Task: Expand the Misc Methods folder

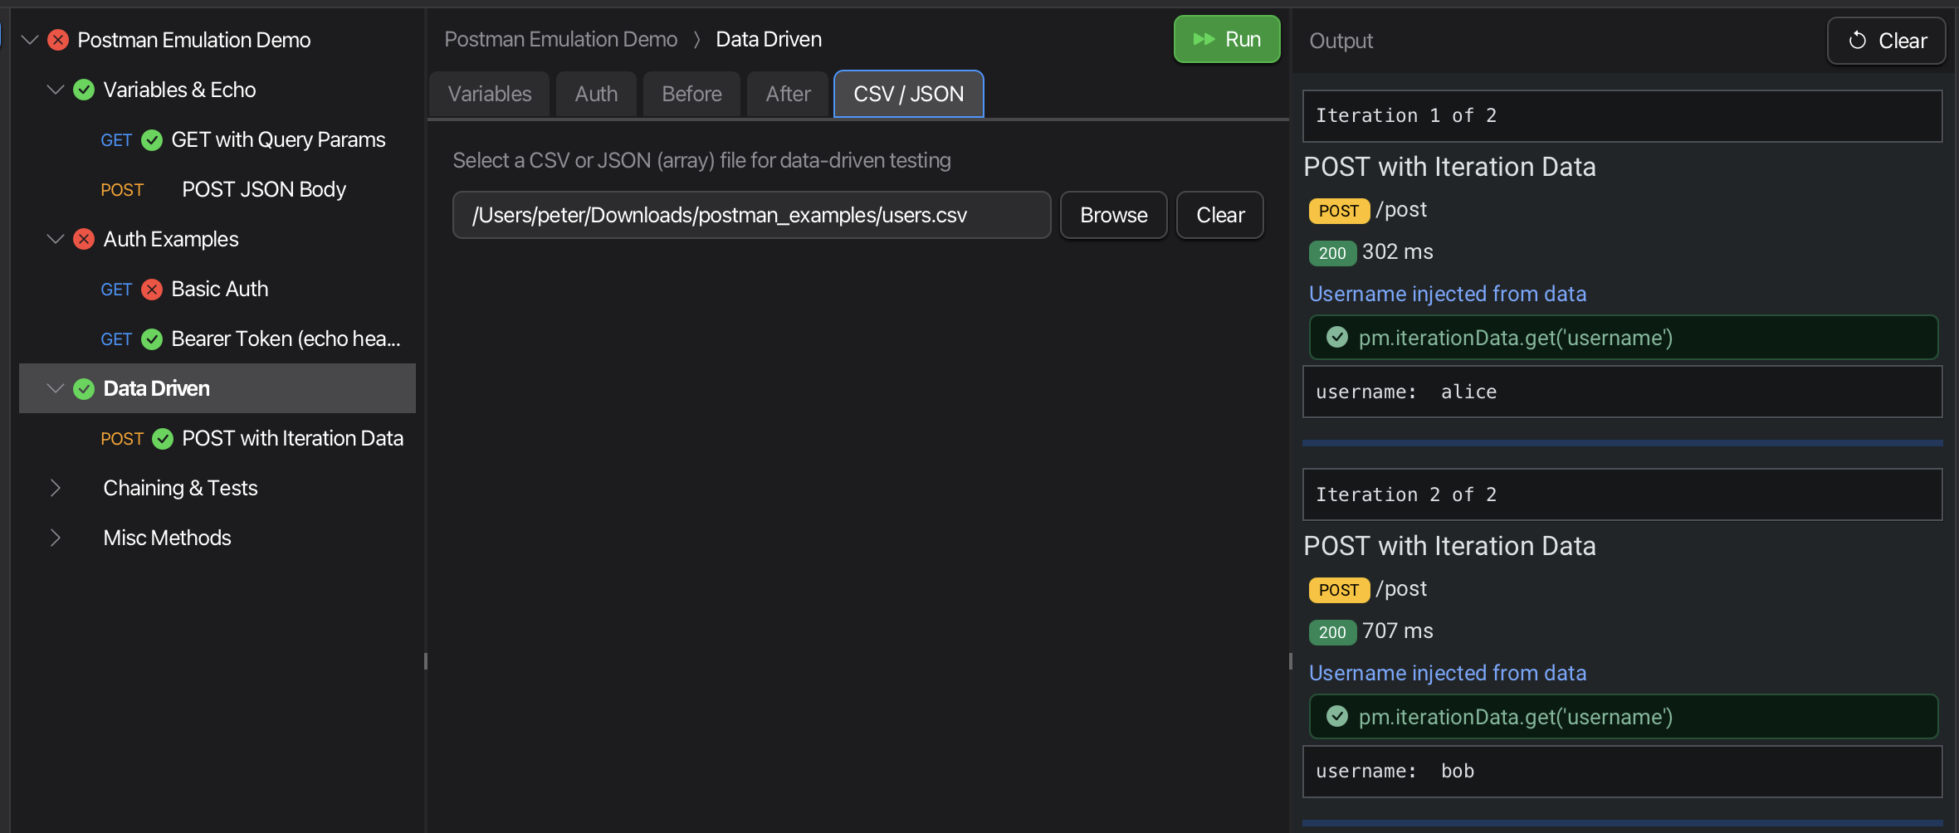Action: pos(55,538)
